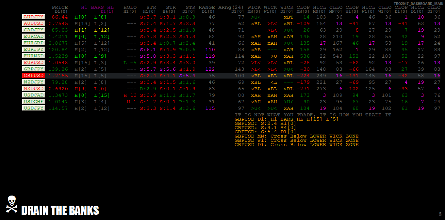445x220 pixels.
Task: Open the GBPJPY symbol button
Action: (34, 69)
